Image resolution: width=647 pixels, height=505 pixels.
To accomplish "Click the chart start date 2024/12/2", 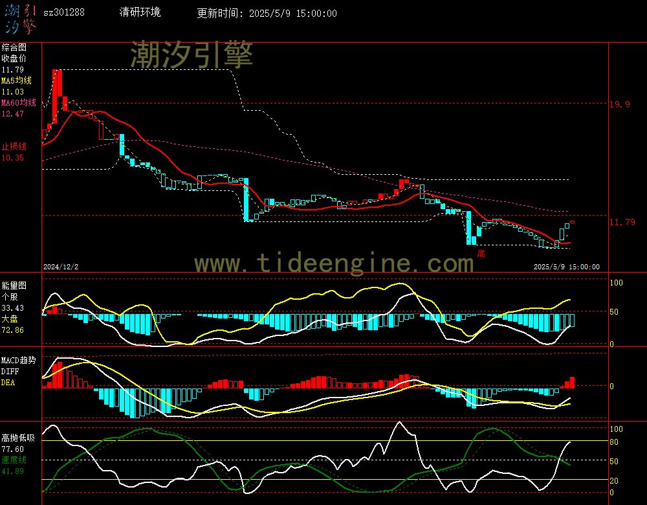I will [x=61, y=267].
